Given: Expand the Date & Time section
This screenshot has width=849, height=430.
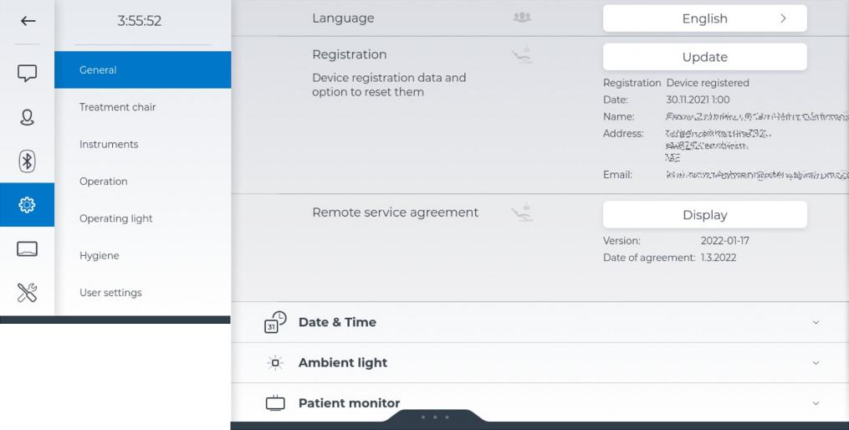Looking at the screenshot, I should tap(816, 323).
